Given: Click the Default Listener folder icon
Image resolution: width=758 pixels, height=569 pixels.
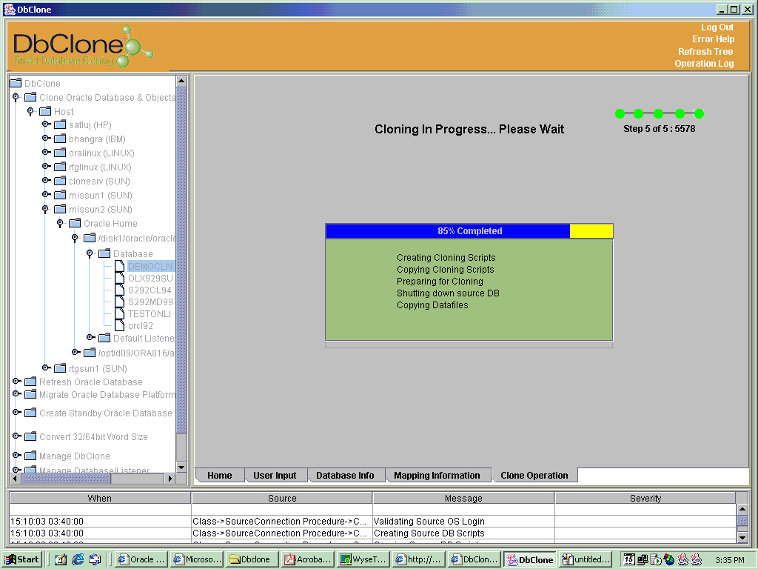Looking at the screenshot, I should [104, 337].
